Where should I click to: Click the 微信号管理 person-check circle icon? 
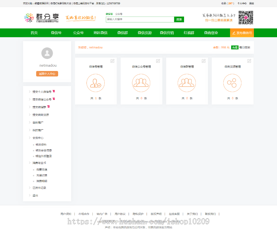pos(96,83)
